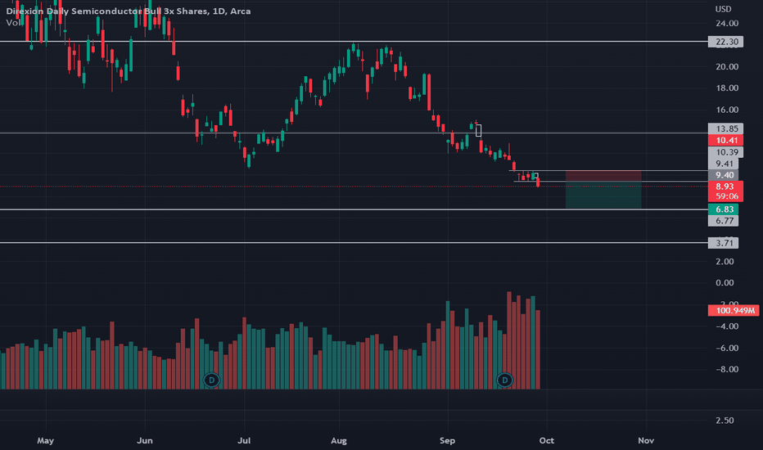This screenshot has height=450, width=763.
Task: Click the 100.949M volume label
Action: click(x=734, y=310)
